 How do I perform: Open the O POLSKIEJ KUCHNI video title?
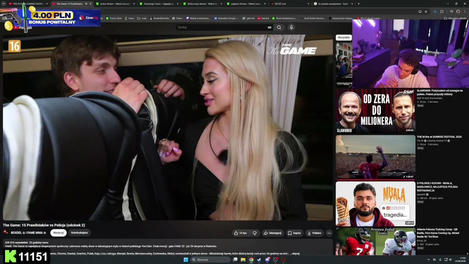437,187
